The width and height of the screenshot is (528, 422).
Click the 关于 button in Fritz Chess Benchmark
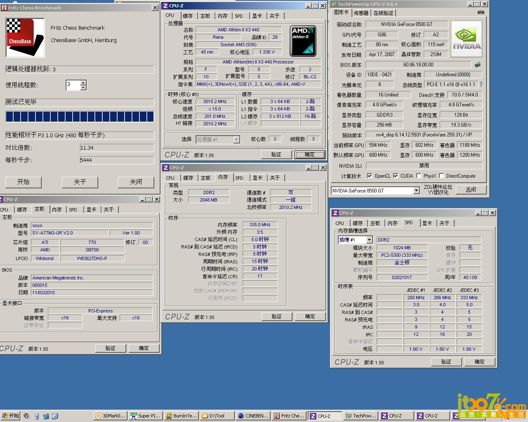(80, 182)
